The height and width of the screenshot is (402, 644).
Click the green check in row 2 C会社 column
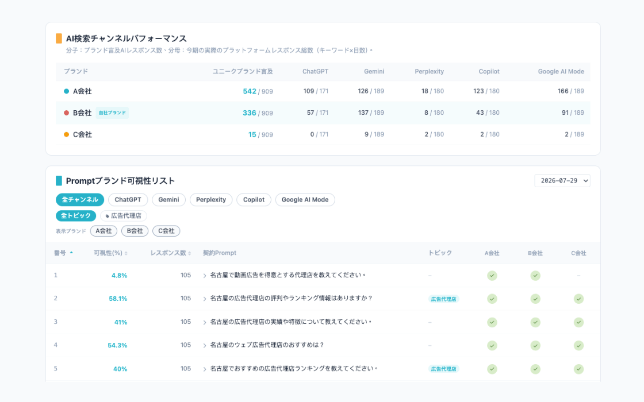[x=578, y=299]
